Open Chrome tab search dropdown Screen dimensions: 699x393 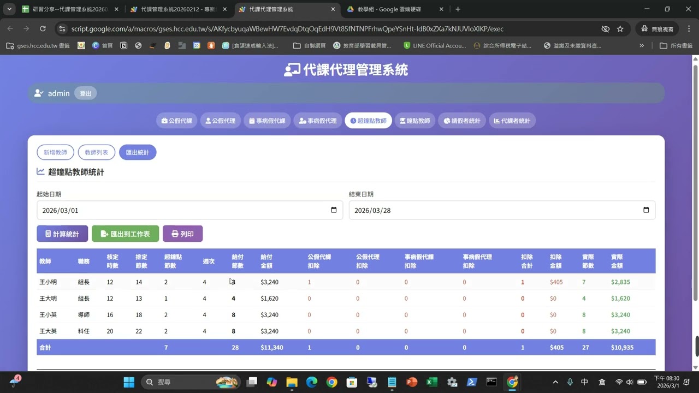[9, 9]
